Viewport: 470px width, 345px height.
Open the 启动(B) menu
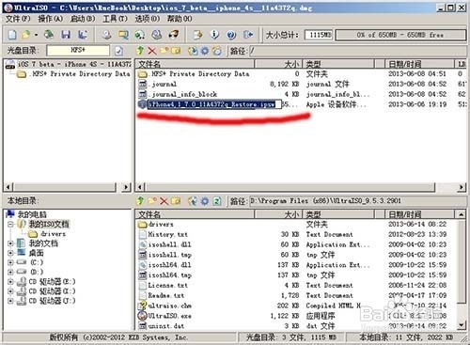(83, 19)
